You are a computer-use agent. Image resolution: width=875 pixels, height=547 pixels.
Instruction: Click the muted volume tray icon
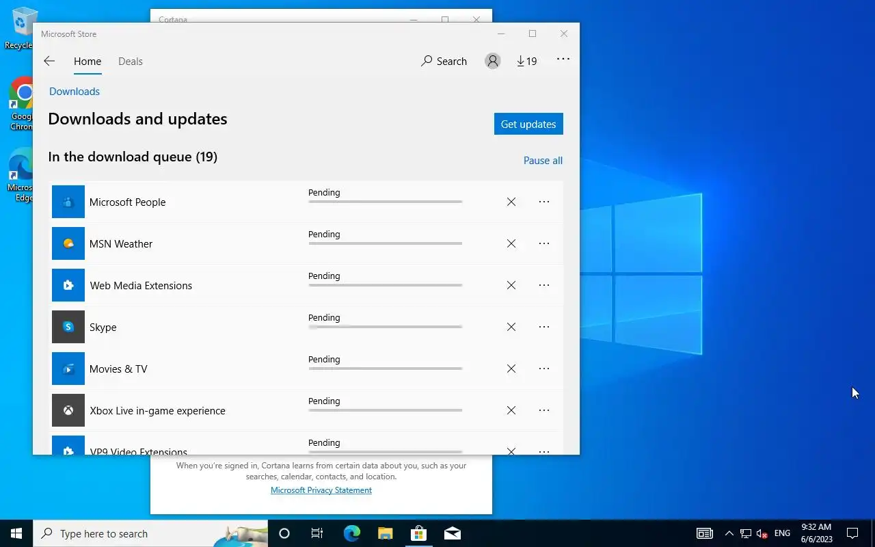point(762,533)
